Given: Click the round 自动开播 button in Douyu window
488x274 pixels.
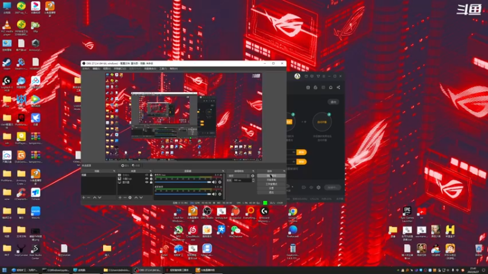Looking at the screenshot, I should (x=322, y=122).
